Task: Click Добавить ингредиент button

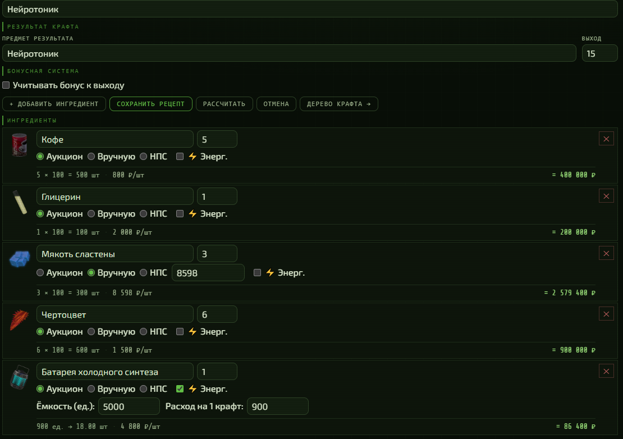Action: pos(54,104)
